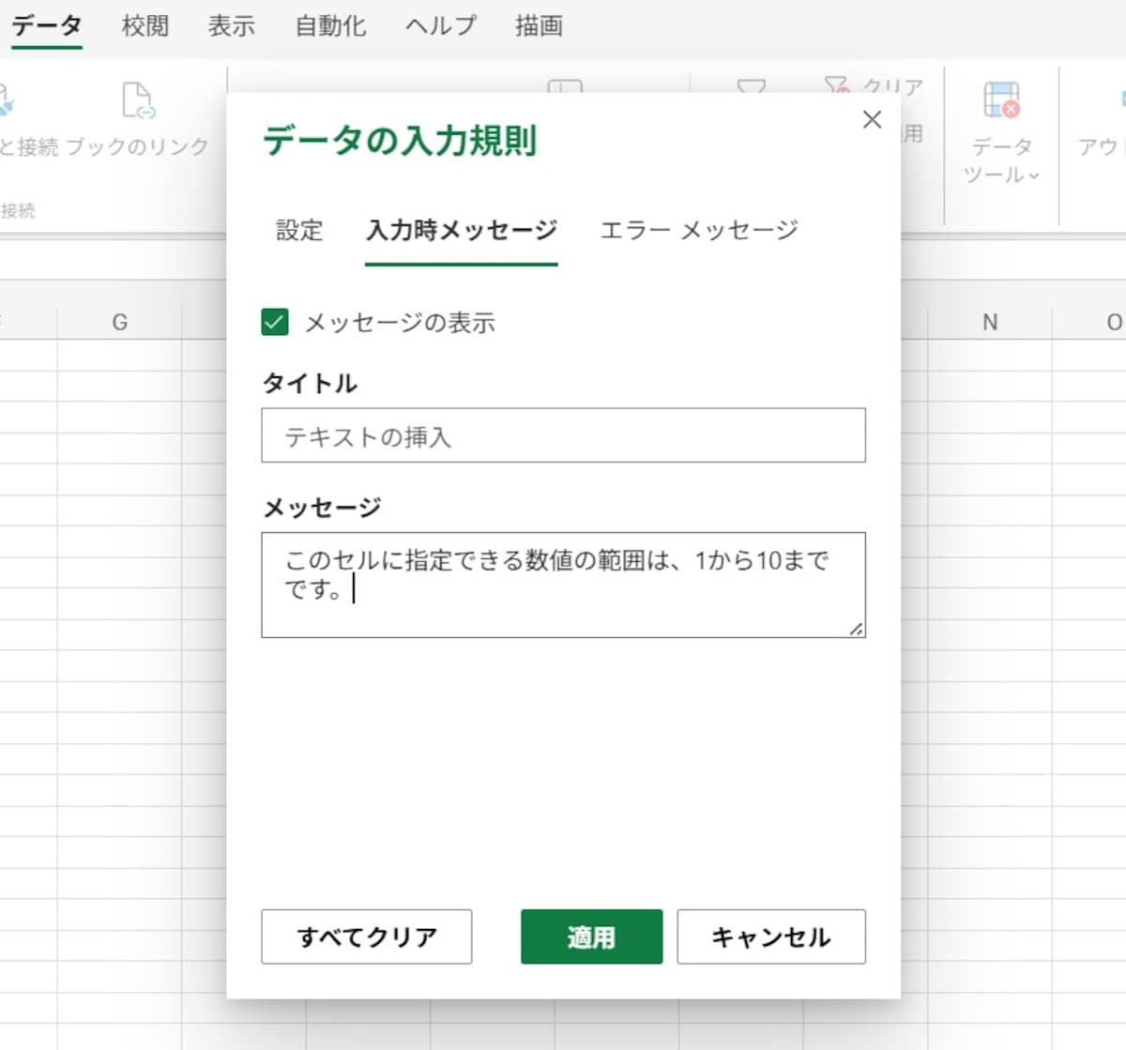Viewport: 1126px width, 1050px height.
Task: Open the 校閲 ribbon tab
Action: click(x=145, y=25)
